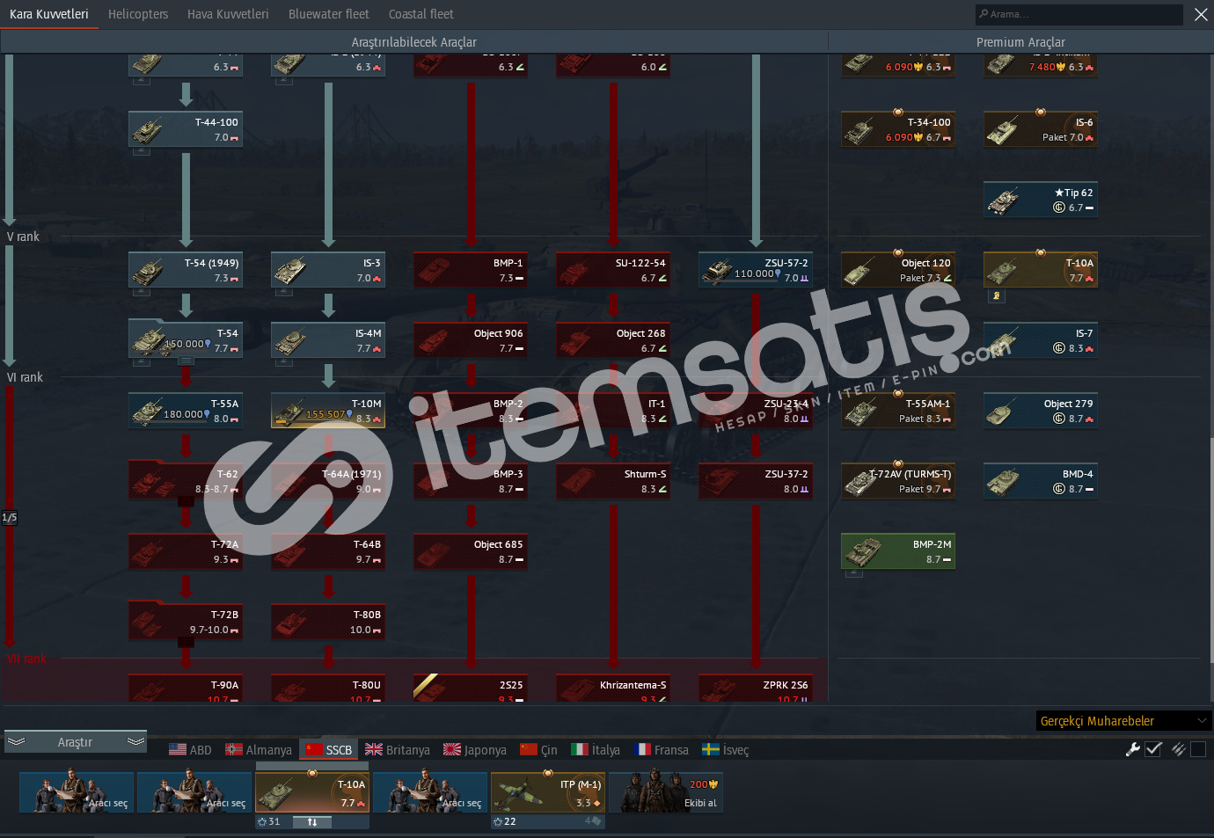This screenshot has width=1214, height=838.
Task: Select the locked BMP-1 vehicle card
Action: tap(471, 270)
